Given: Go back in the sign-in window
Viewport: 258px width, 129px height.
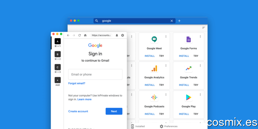Looking at the screenshot, I should 68,35.
